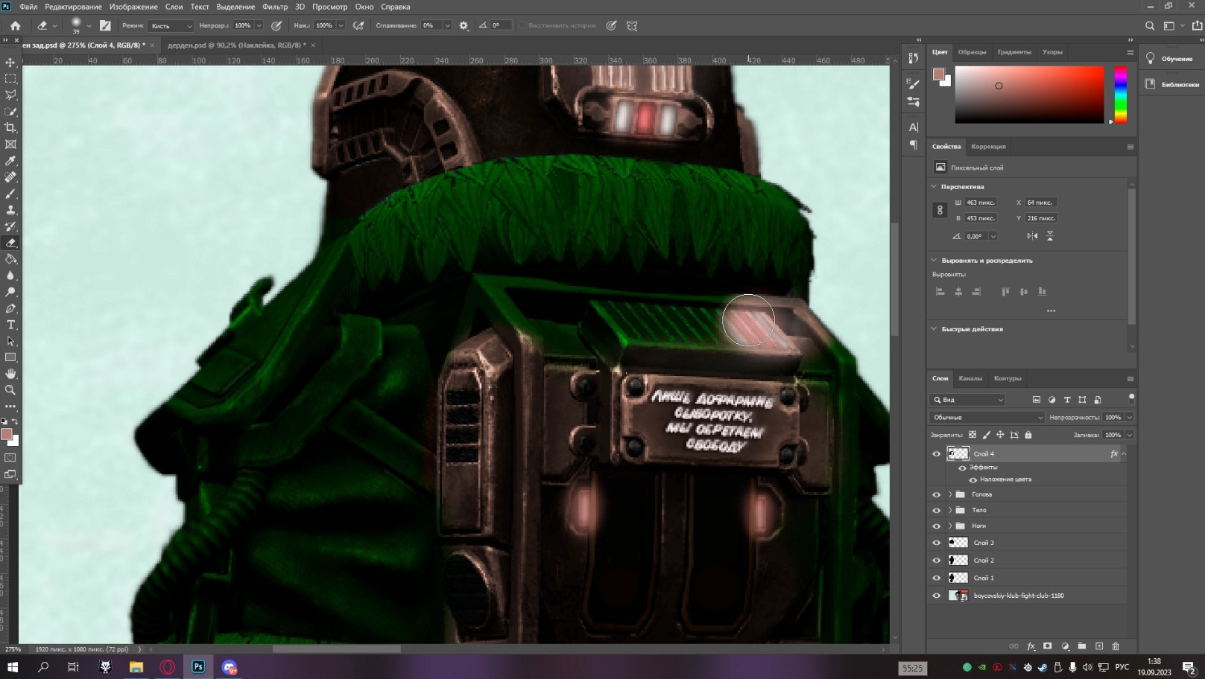Open the Файл menu
This screenshot has width=1205, height=679.
[x=28, y=7]
